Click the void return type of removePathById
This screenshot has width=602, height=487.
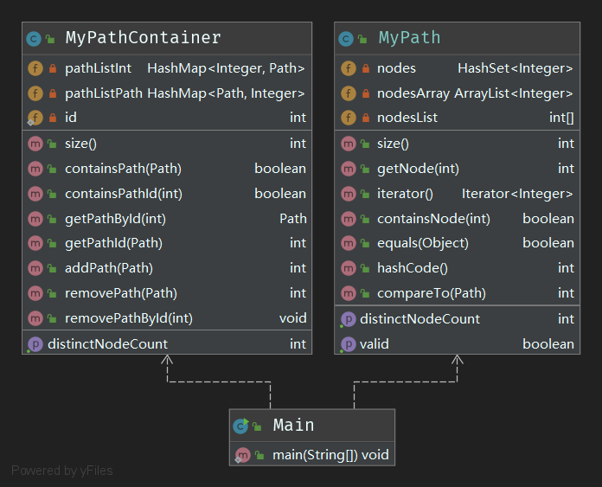292,318
